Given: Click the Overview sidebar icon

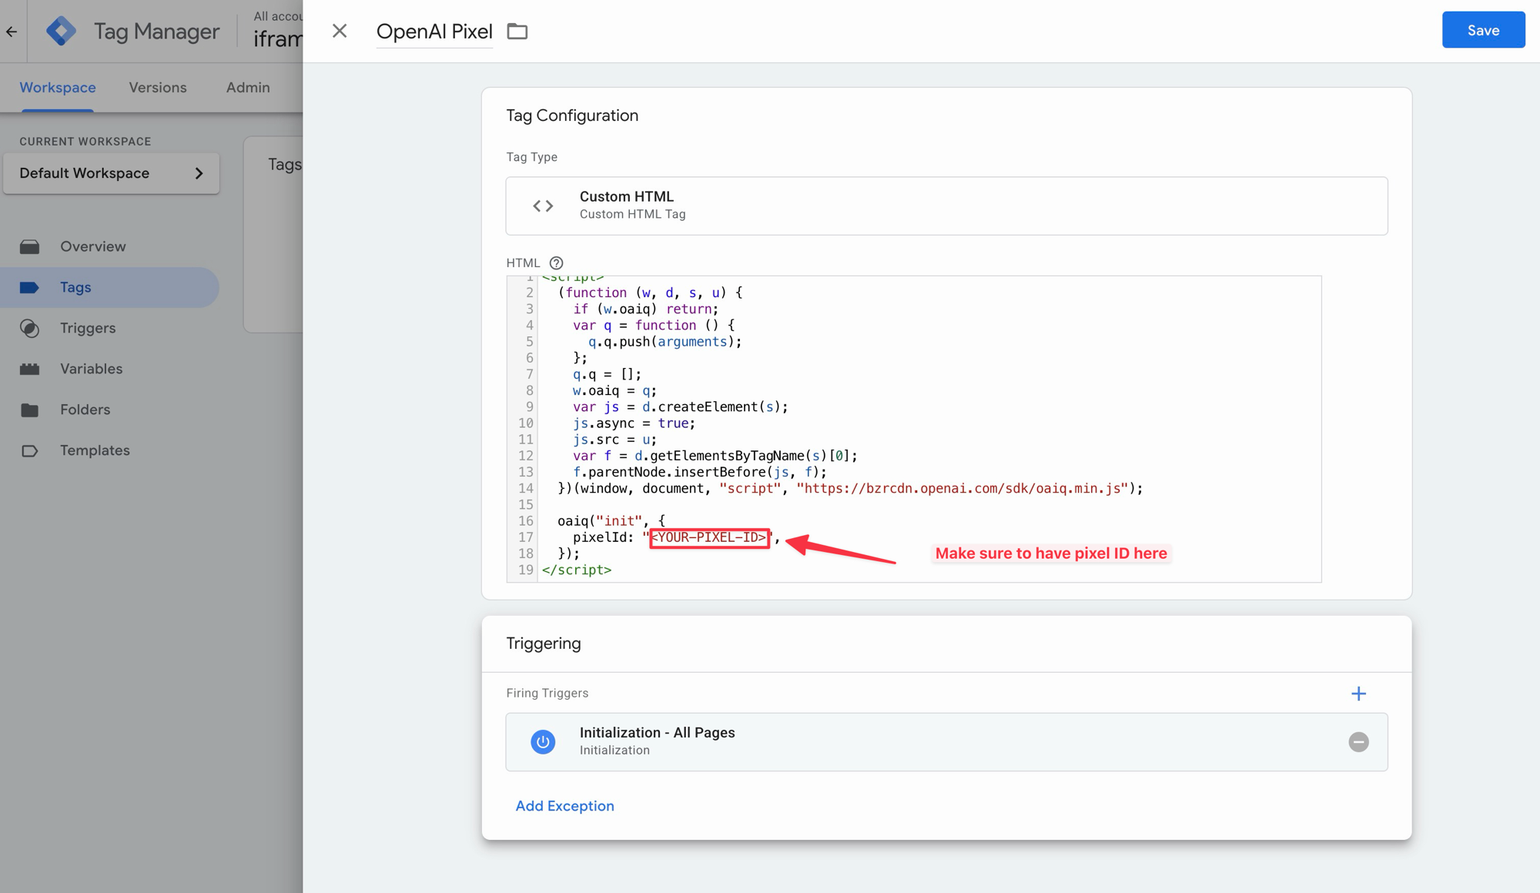Looking at the screenshot, I should point(29,246).
